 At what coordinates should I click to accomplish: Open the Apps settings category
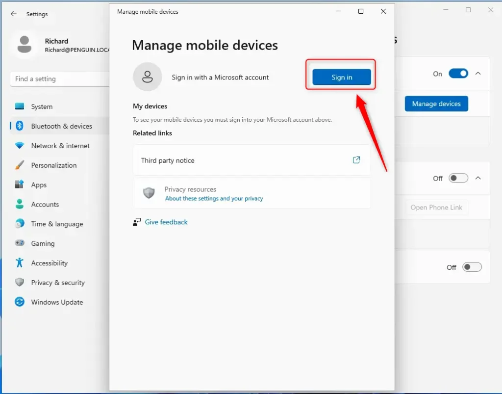tap(59, 184)
